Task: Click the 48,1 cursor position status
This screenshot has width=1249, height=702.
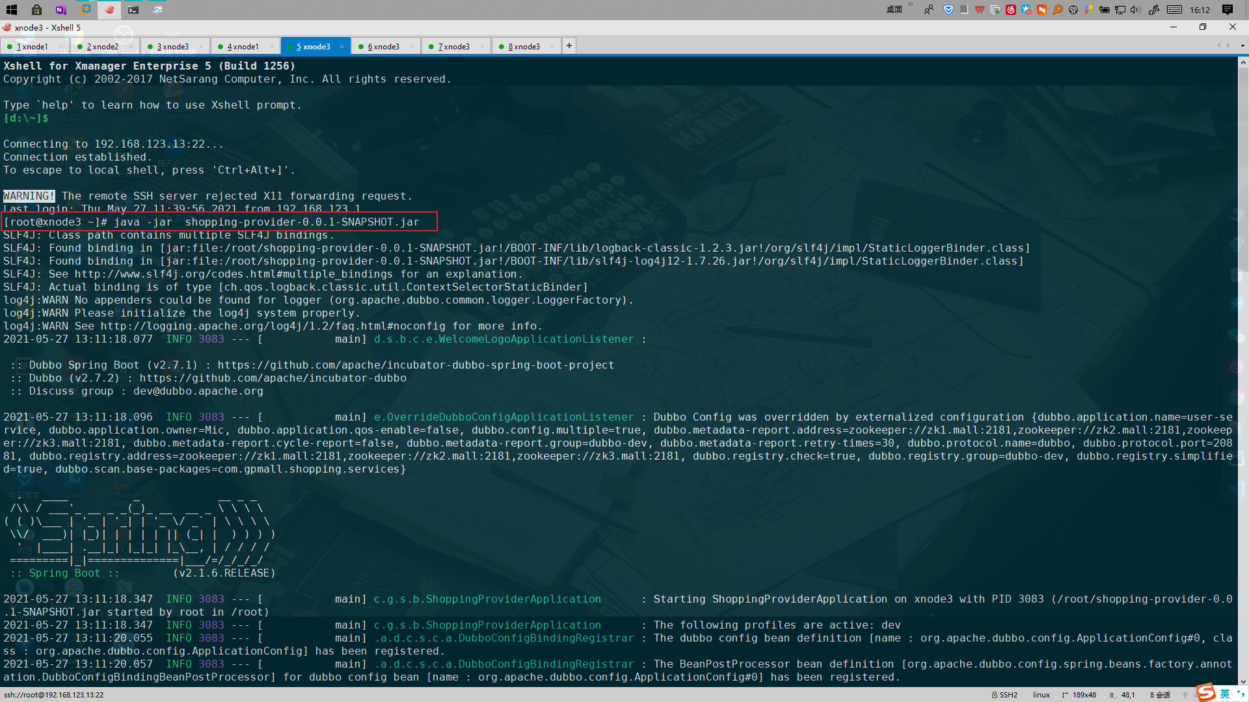Action: [x=1123, y=695]
